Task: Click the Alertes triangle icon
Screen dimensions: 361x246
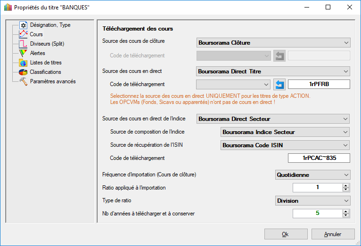Action: click(23, 53)
